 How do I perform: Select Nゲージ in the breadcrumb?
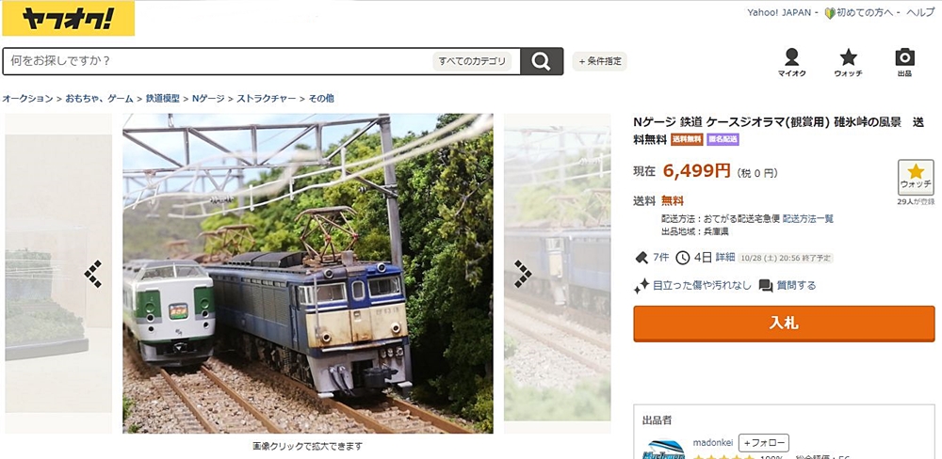coord(208,99)
